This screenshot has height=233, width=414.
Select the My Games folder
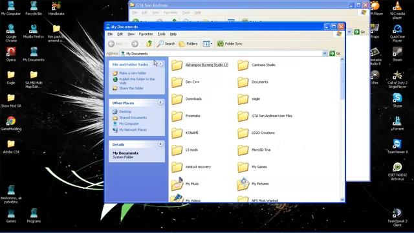click(x=252, y=167)
